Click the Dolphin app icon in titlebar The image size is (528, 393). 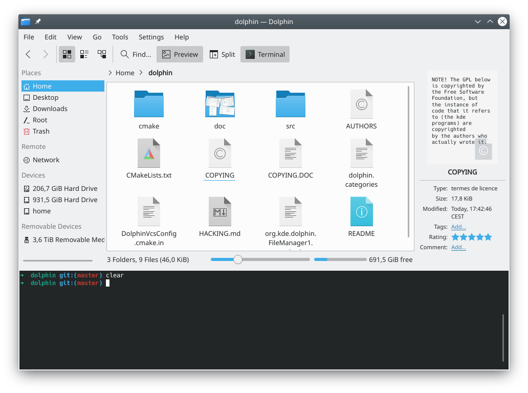[26, 21]
